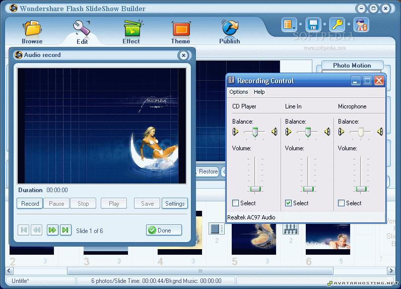Click transition icon between slides 5 and 6

pos(291,228)
